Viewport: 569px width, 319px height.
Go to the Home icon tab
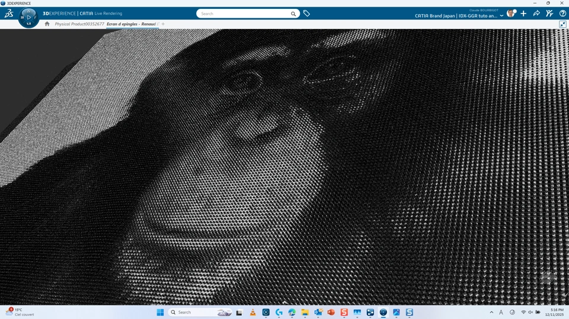(x=47, y=24)
